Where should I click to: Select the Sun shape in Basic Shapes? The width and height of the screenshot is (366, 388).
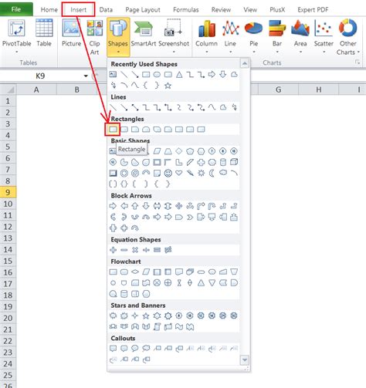click(201, 173)
